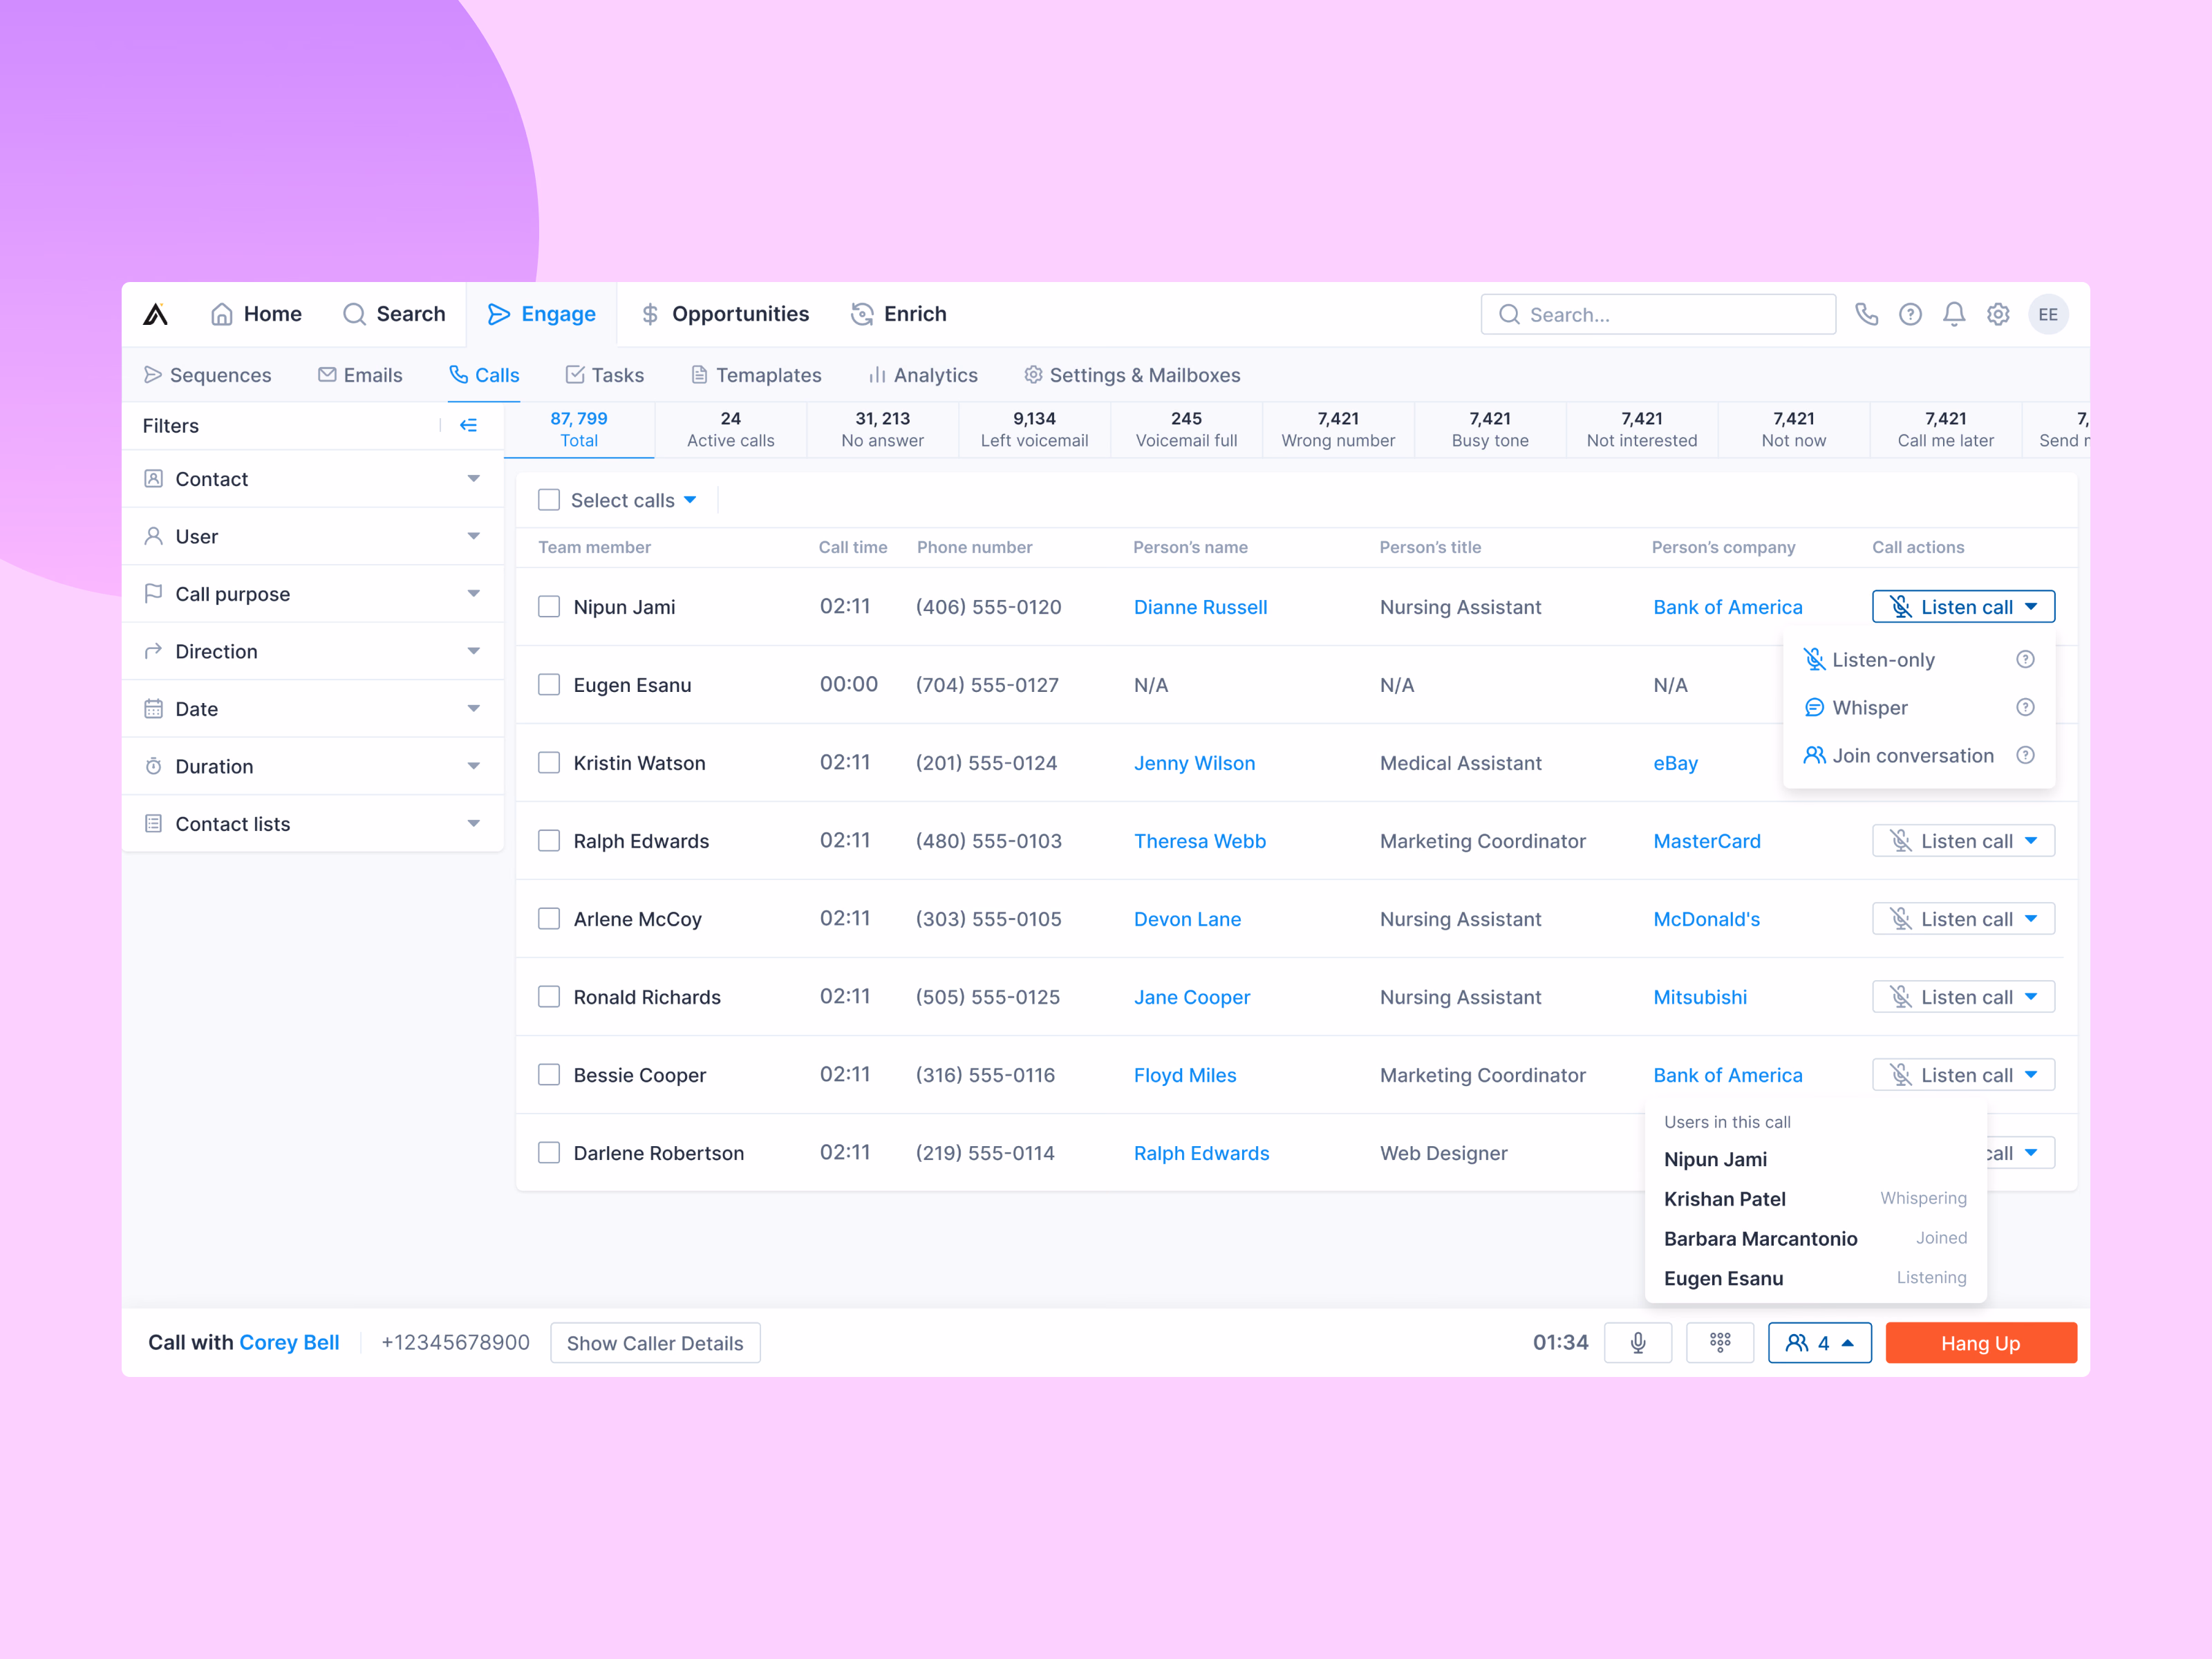The height and width of the screenshot is (1659, 2212).
Task: Filter by Active calls count
Action: pos(731,429)
